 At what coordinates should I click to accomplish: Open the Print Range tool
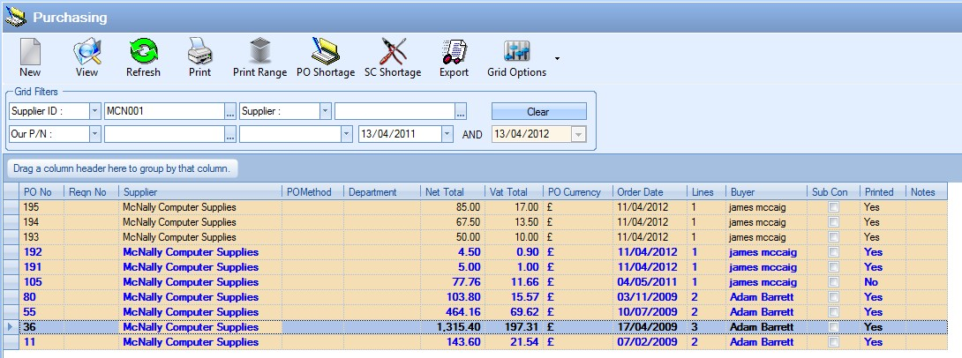coord(259,58)
